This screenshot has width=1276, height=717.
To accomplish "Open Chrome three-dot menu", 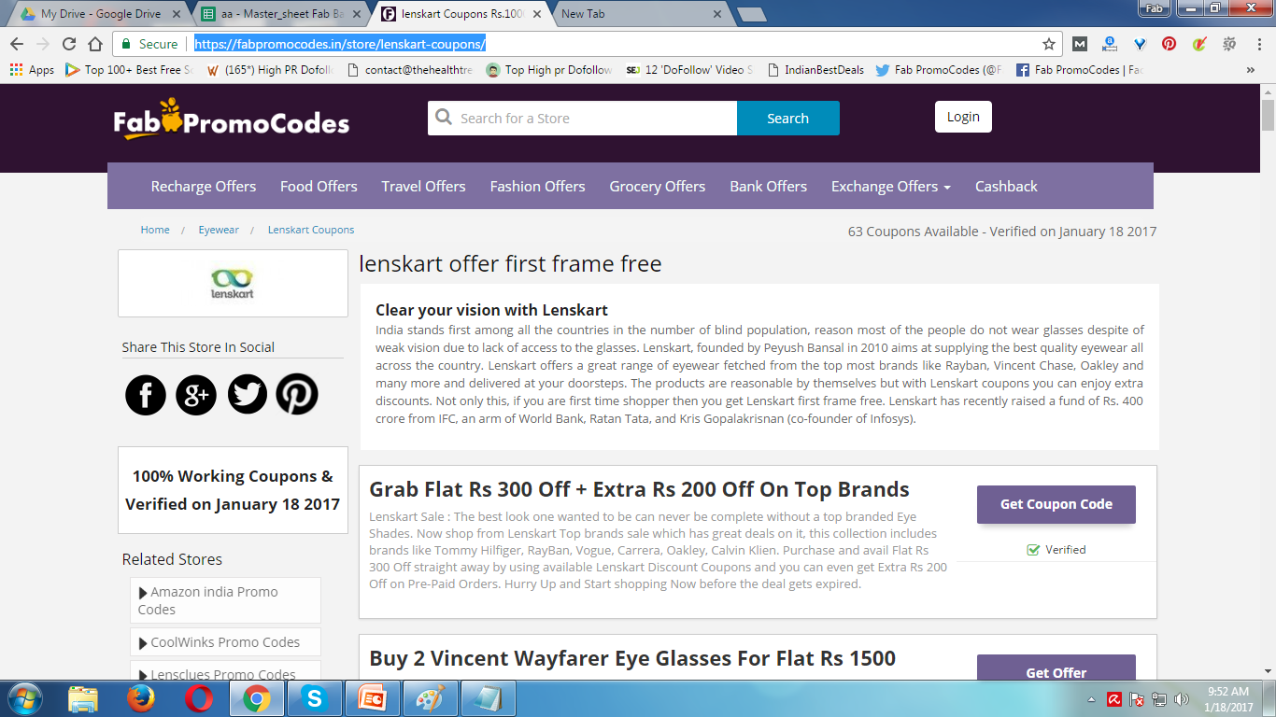I will [x=1258, y=44].
